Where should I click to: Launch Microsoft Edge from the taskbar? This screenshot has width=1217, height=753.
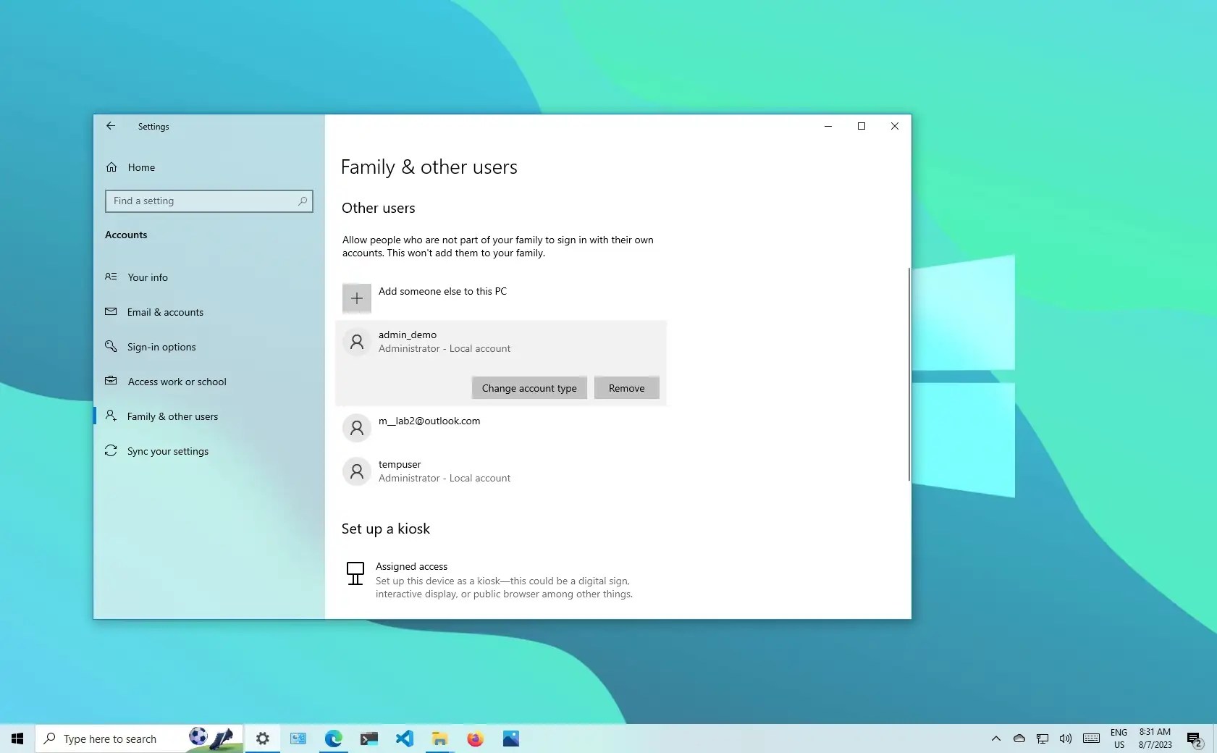point(333,739)
